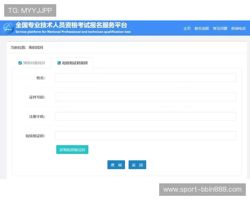Click the 姓名: label
250x200 pixels.
(41, 78)
